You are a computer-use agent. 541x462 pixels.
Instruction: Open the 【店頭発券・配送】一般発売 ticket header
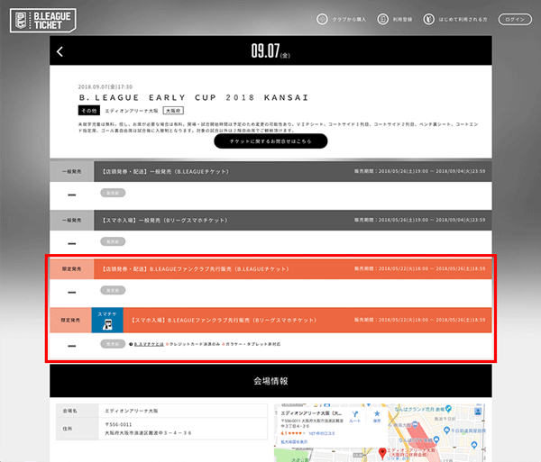293,171
